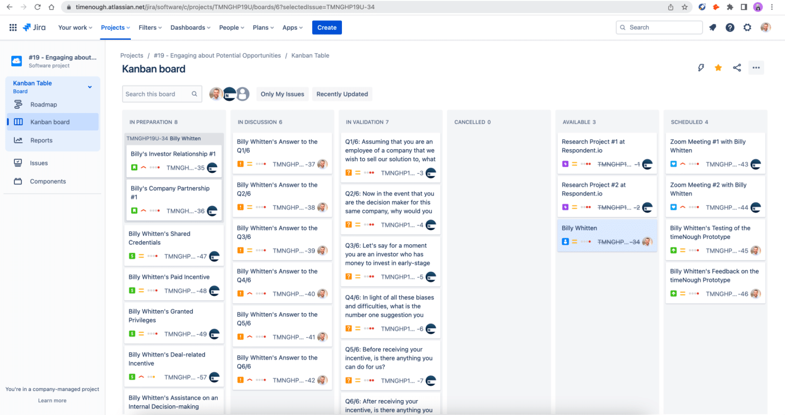The image size is (785, 415).
Task: Click the Search this board field
Action: pyautogui.click(x=156, y=94)
